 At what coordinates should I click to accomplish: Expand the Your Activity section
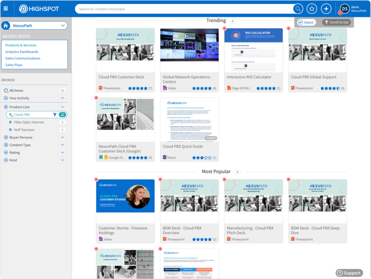(x=62, y=98)
